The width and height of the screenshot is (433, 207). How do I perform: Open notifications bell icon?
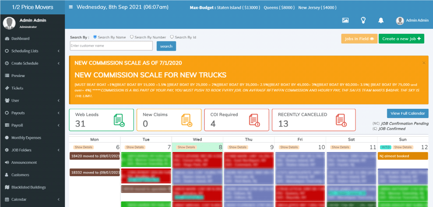click(x=380, y=20)
